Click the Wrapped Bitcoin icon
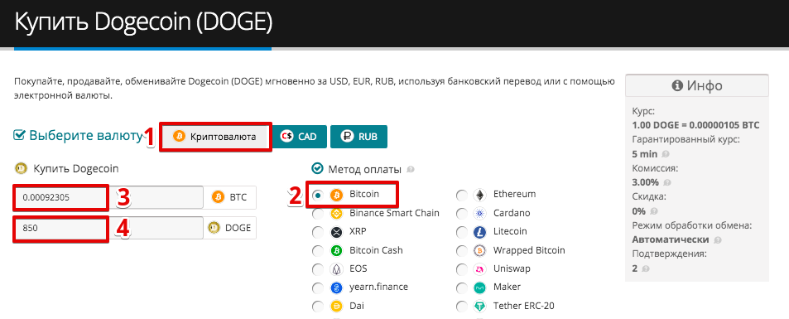Screen dimensions: 789x319 pos(479,251)
